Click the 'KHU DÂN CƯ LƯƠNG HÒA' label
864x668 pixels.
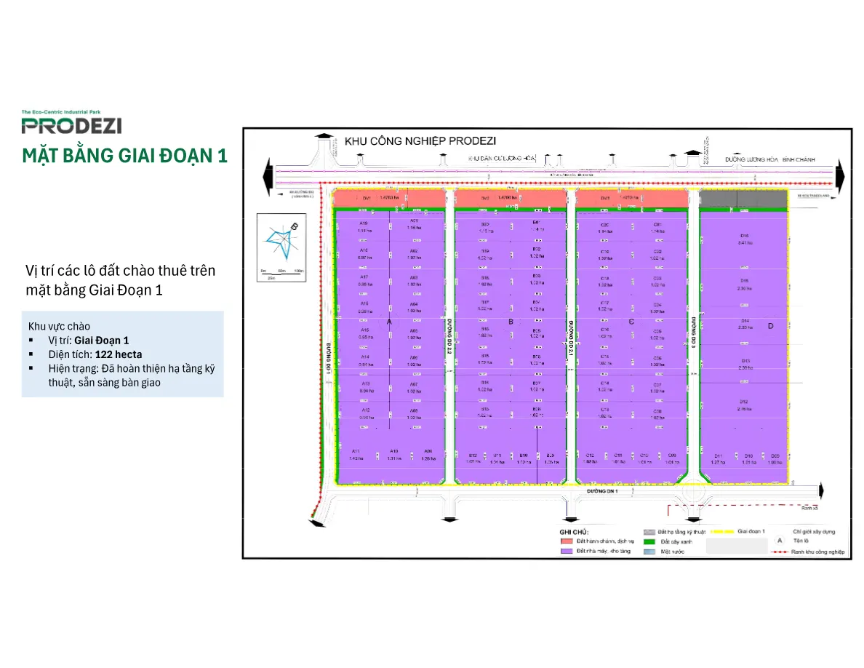pos(501,158)
